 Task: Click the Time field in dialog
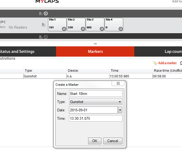coord(96,118)
